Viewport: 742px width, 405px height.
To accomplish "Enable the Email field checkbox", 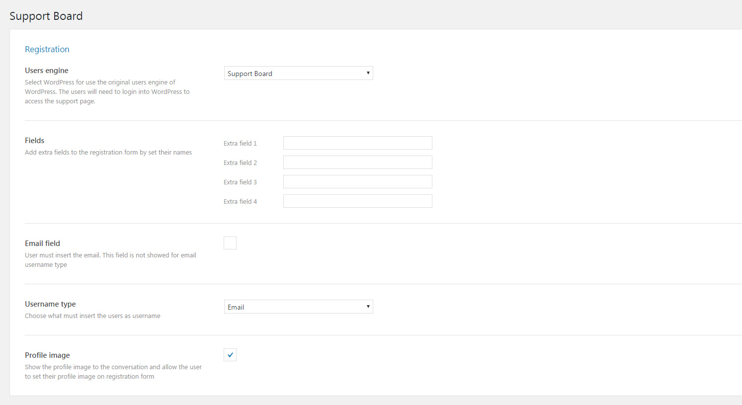I will tap(230, 243).
